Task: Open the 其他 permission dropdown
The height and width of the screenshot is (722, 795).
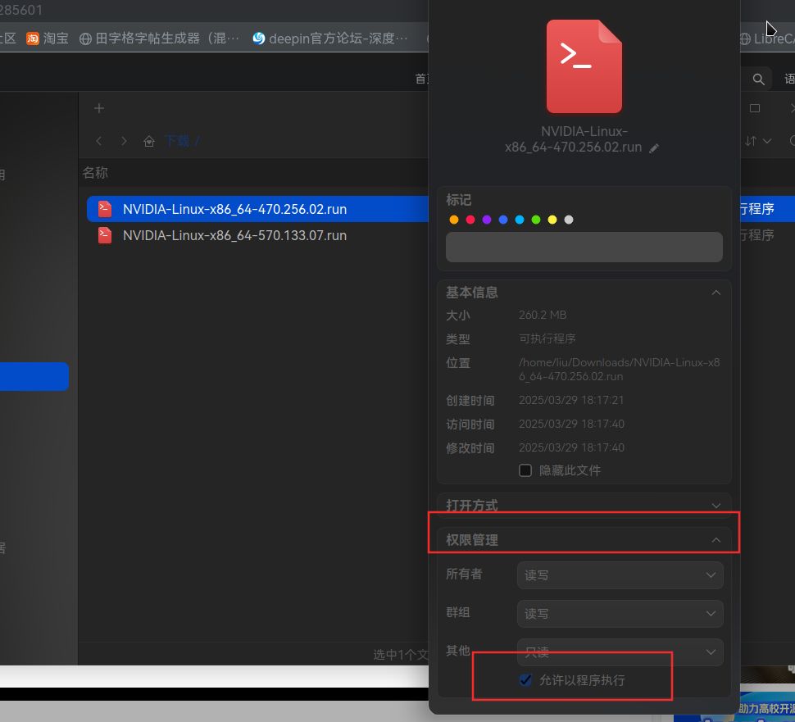Action: point(620,652)
